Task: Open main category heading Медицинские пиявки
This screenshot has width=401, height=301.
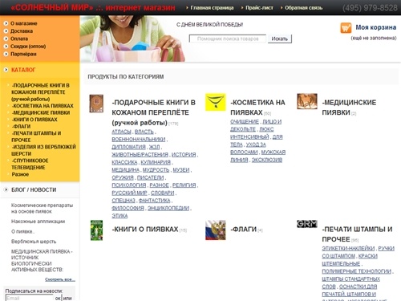Action: point(349,108)
